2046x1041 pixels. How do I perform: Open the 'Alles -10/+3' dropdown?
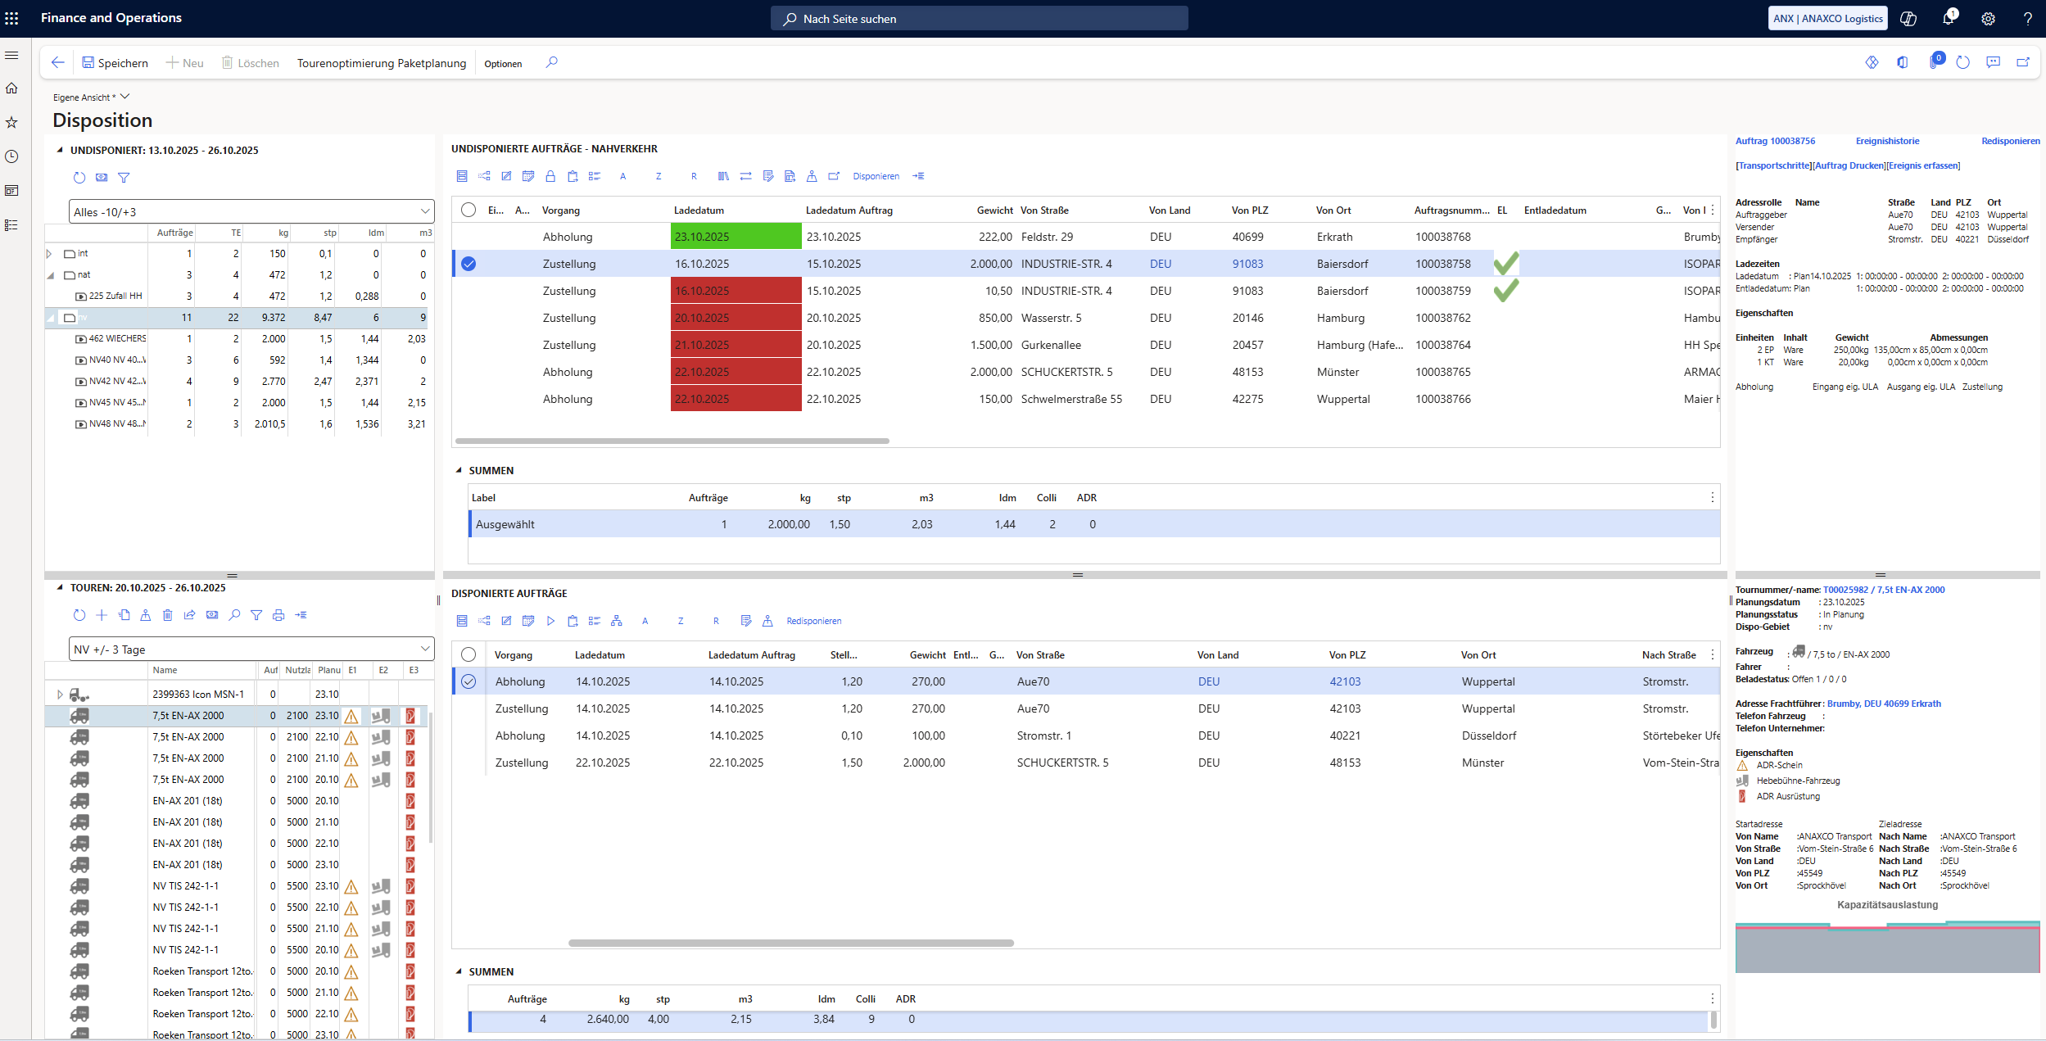(424, 211)
